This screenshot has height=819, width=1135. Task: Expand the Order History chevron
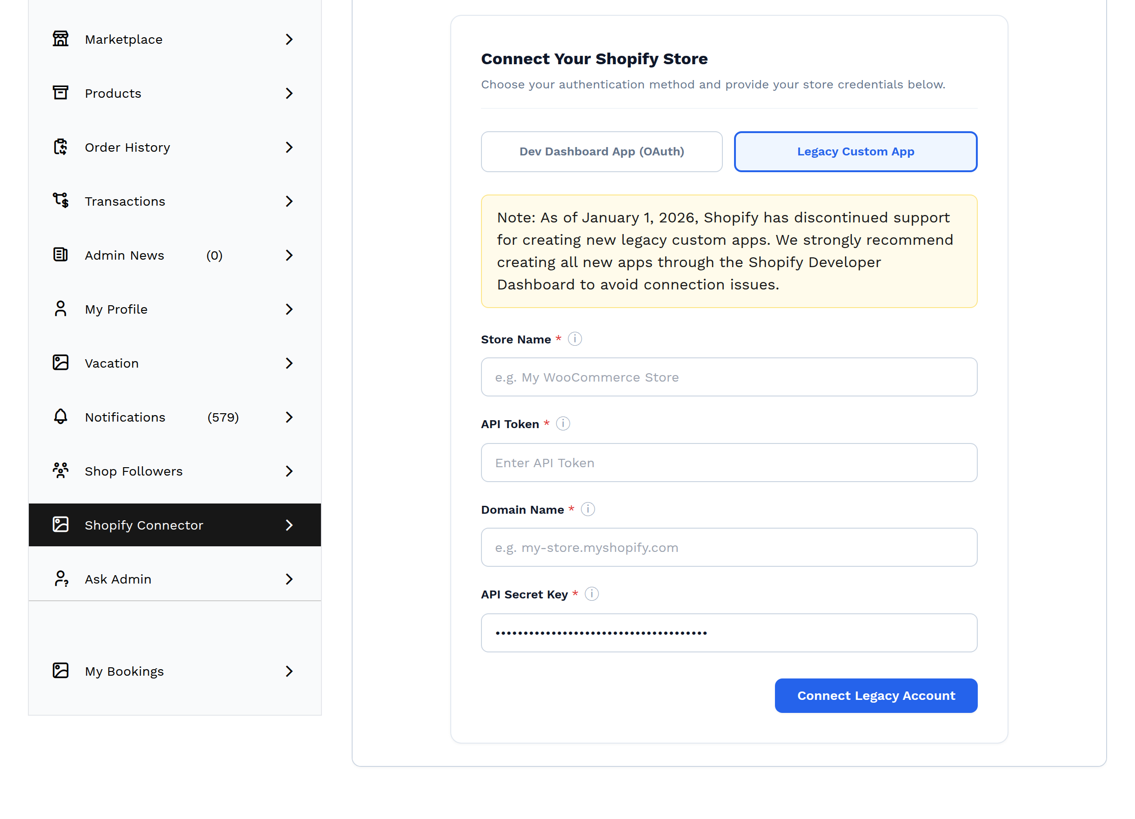[289, 148]
